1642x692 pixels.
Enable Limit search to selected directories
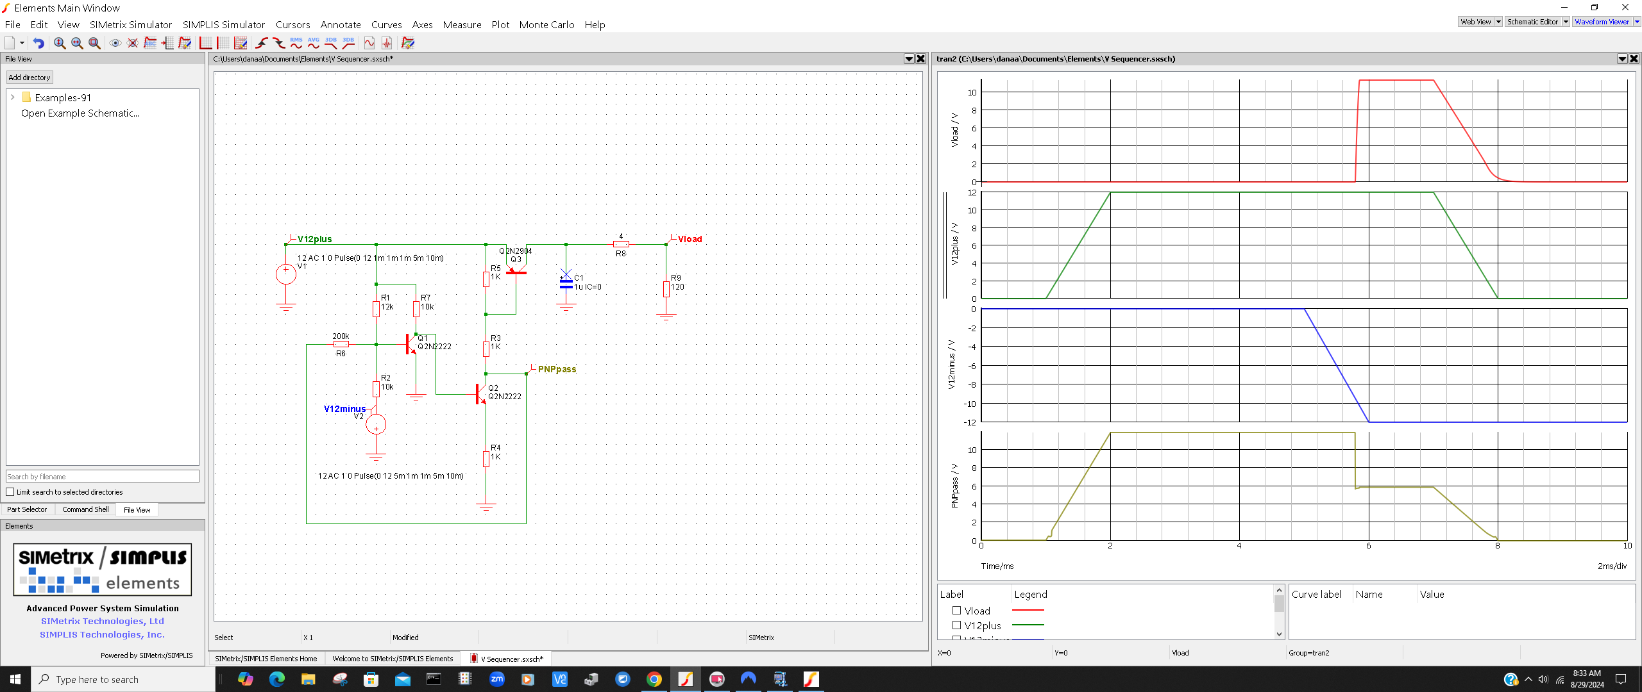[x=10, y=492]
